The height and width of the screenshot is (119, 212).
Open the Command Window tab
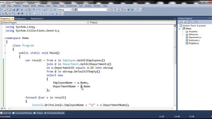click(22, 113)
